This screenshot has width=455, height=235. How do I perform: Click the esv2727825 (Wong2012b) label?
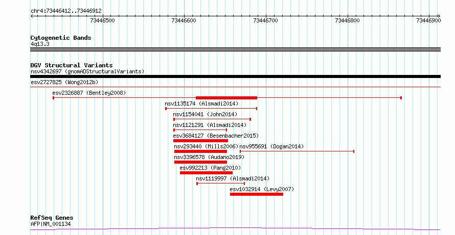coord(64,82)
